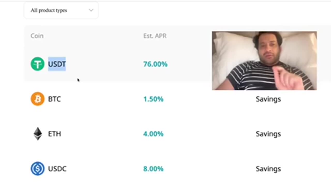Click the Coin column header
The image size is (331, 186).
pyautogui.click(x=37, y=36)
